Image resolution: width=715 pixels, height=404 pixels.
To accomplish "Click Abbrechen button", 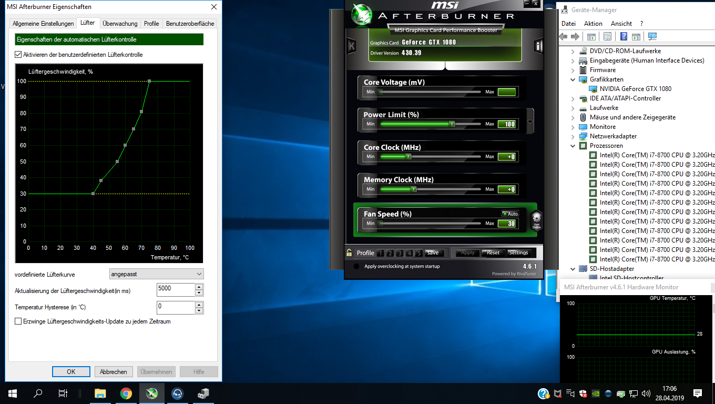I will click(114, 371).
